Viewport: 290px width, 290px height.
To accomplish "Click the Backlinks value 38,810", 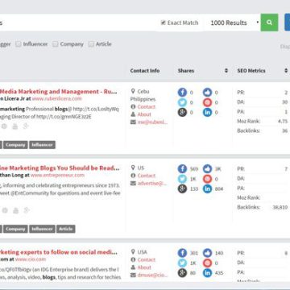I will [x=280, y=207].
